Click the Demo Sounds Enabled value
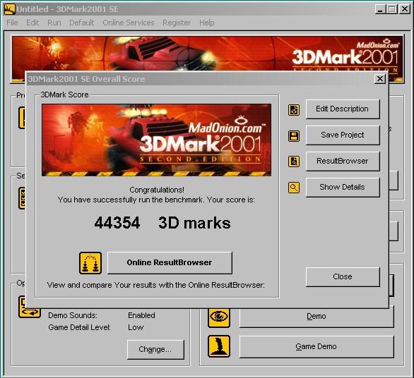Image resolution: width=414 pixels, height=378 pixels. (x=141, y=315)
